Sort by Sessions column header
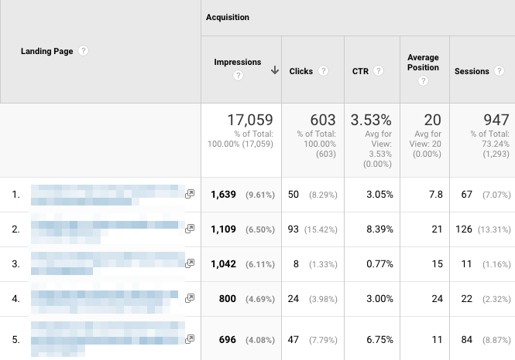 click(x=472, y=71)
